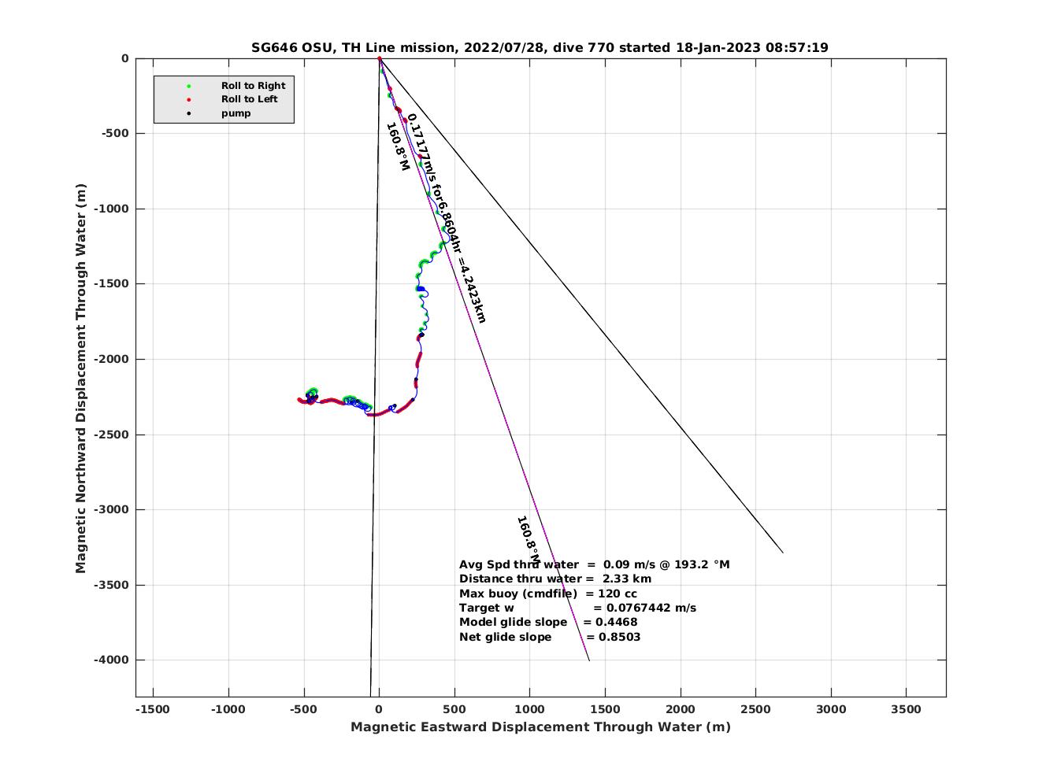Click the "1500" tick label on the horizontal axis

point(605,709)
